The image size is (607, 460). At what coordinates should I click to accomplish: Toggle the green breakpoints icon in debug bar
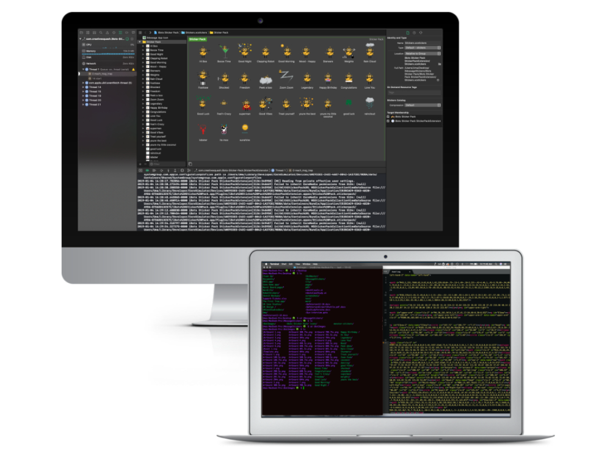[147, 170]
